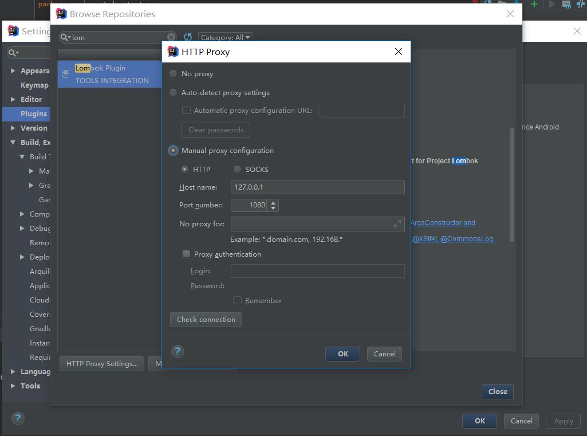Expand Appearance settings node
Image resolution: width=587 pixels, height=436 pixels.
pyautogui.click(x=13, y=70)
